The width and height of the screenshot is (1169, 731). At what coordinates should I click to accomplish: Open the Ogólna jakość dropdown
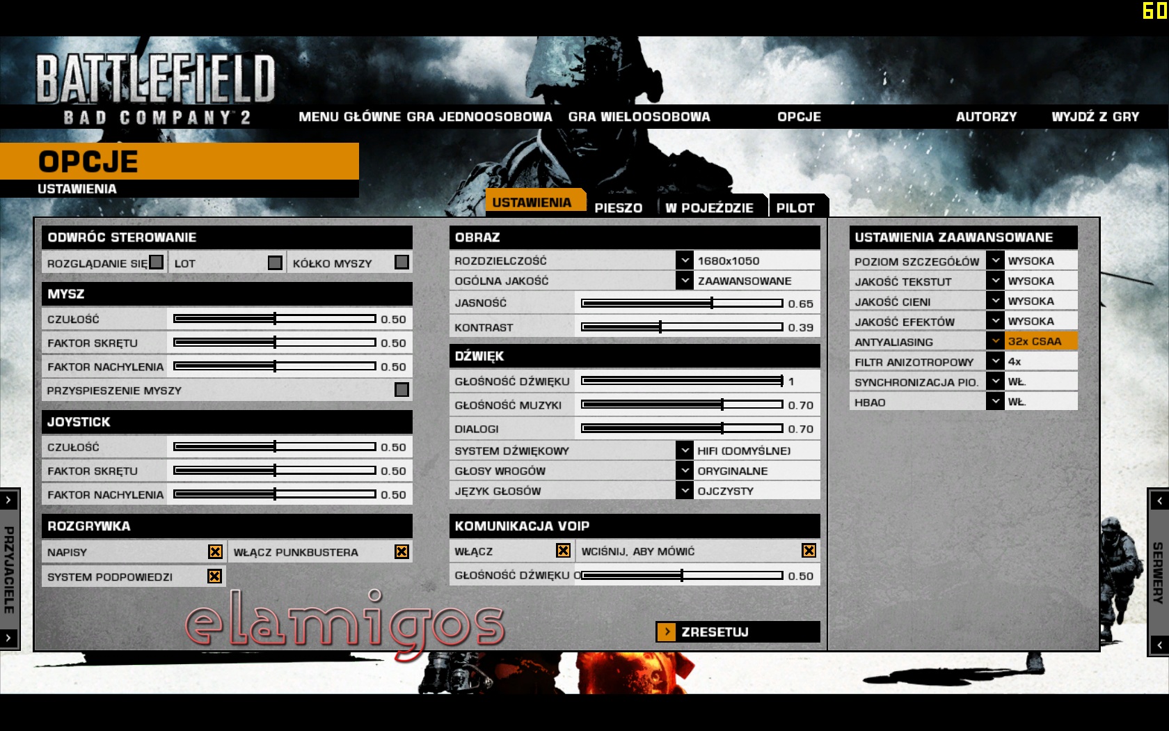pyautogui.click(x=684, y=281)
